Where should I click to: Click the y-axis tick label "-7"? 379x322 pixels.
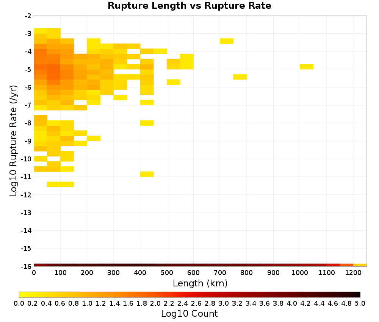[28, 105]
